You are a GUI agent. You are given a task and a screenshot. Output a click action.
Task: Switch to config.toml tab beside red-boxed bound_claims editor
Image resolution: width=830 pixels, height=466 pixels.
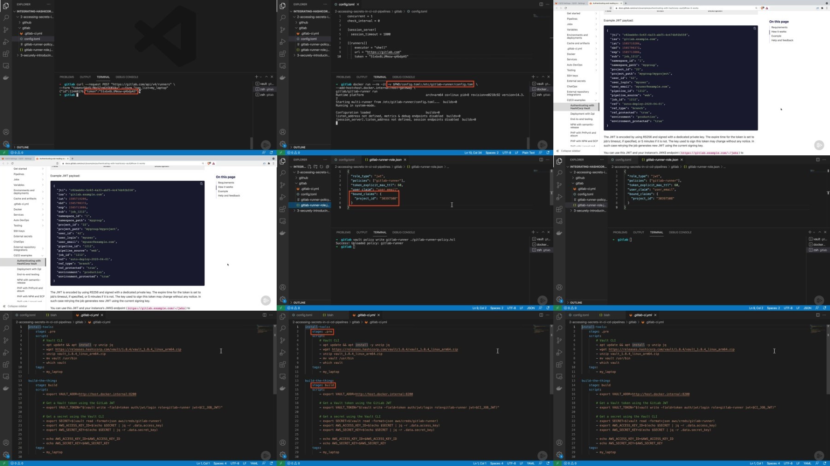pos(346,159)
